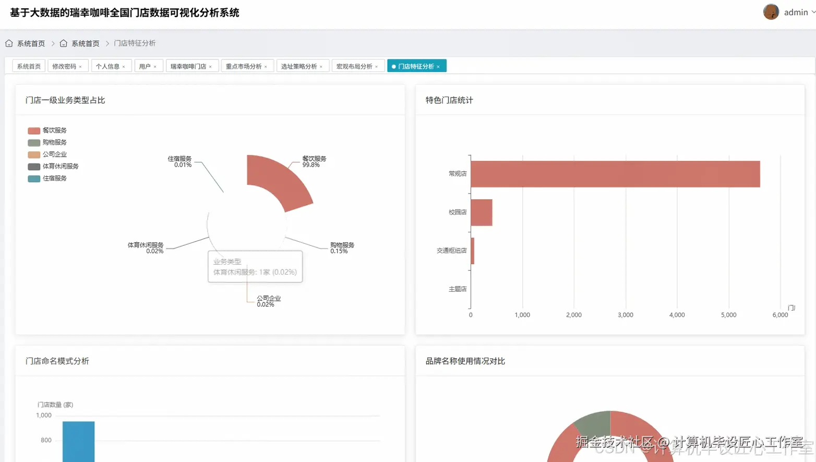Close the 个人信息 tab via its x
Screen dimensions: 816x462
(x=124, y=67)
